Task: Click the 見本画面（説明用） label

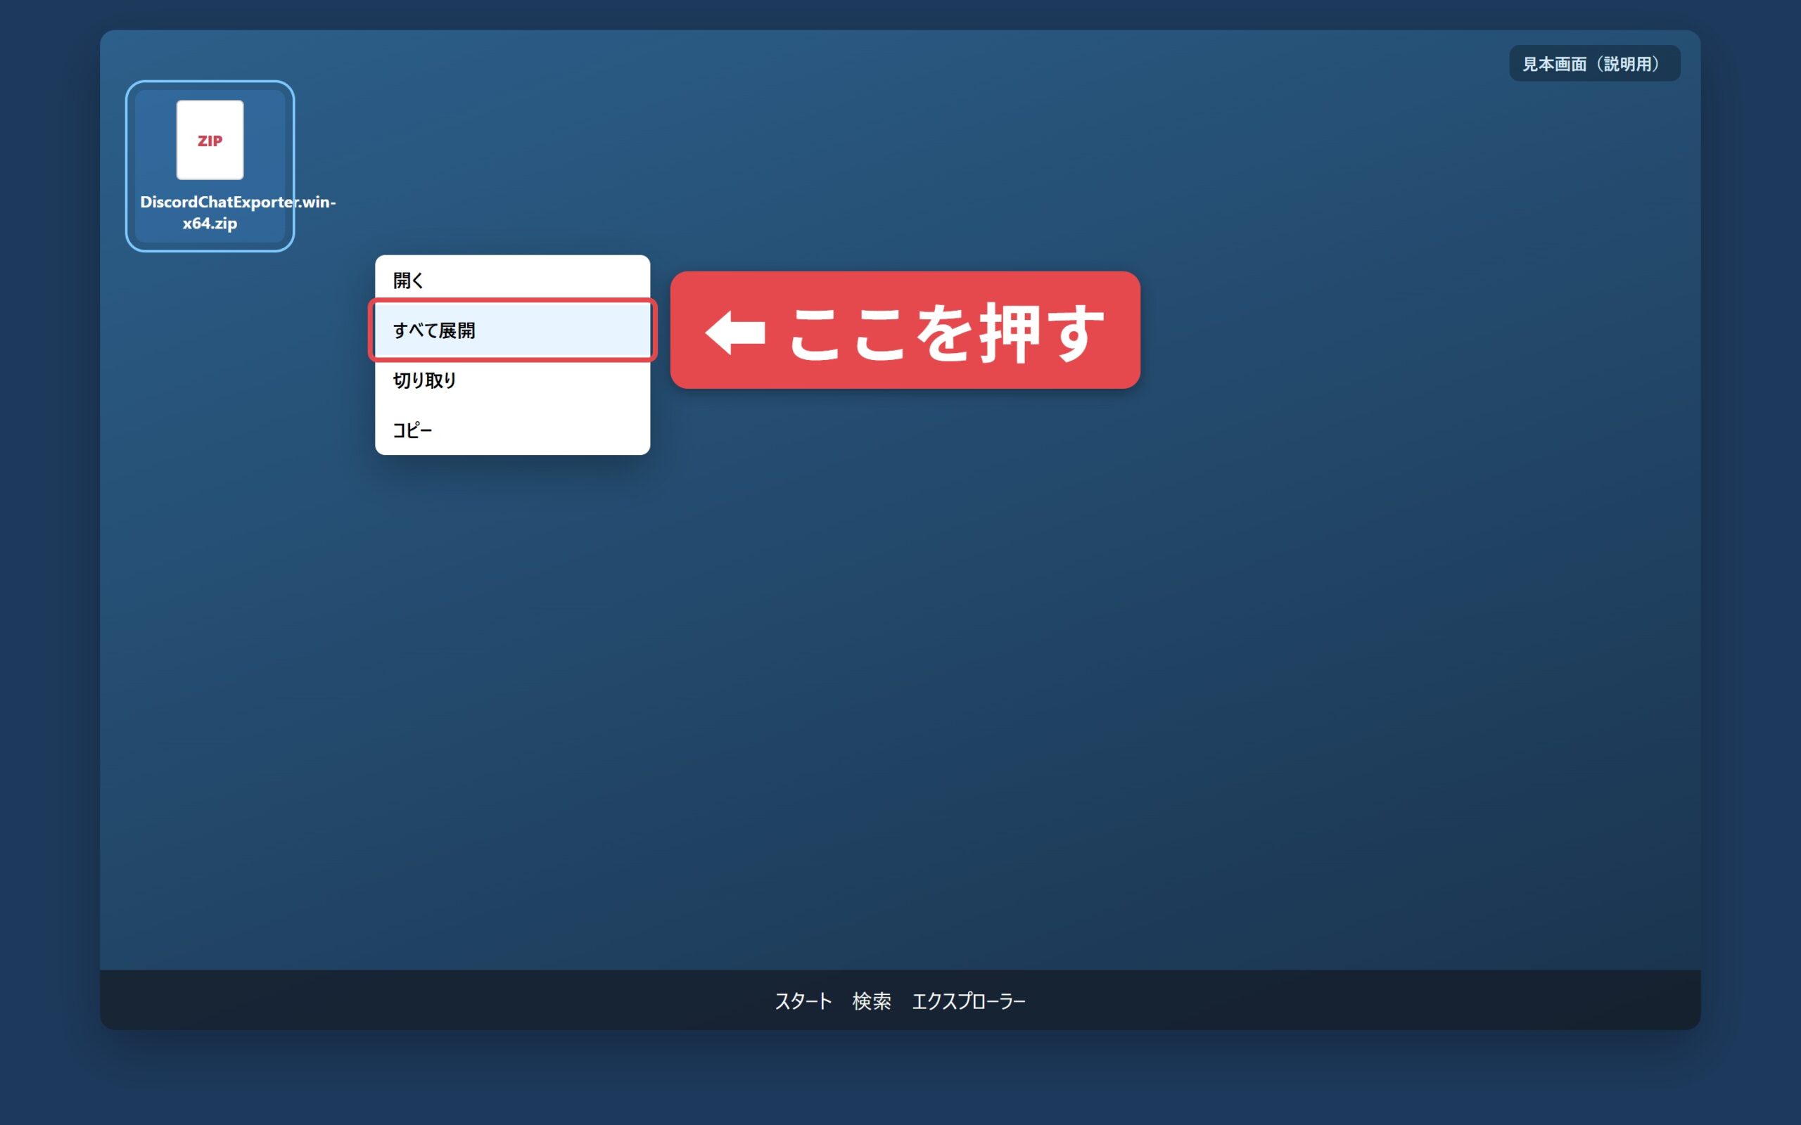Action: pyautogui.click(x=1594, y=64)
